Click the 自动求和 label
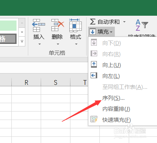Screen dimensions: 157x143 click(109, 22)
